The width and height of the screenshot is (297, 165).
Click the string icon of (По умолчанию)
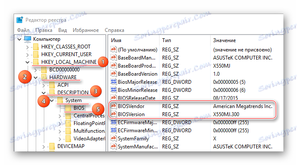pyautogui.click(x=114, y=50)
